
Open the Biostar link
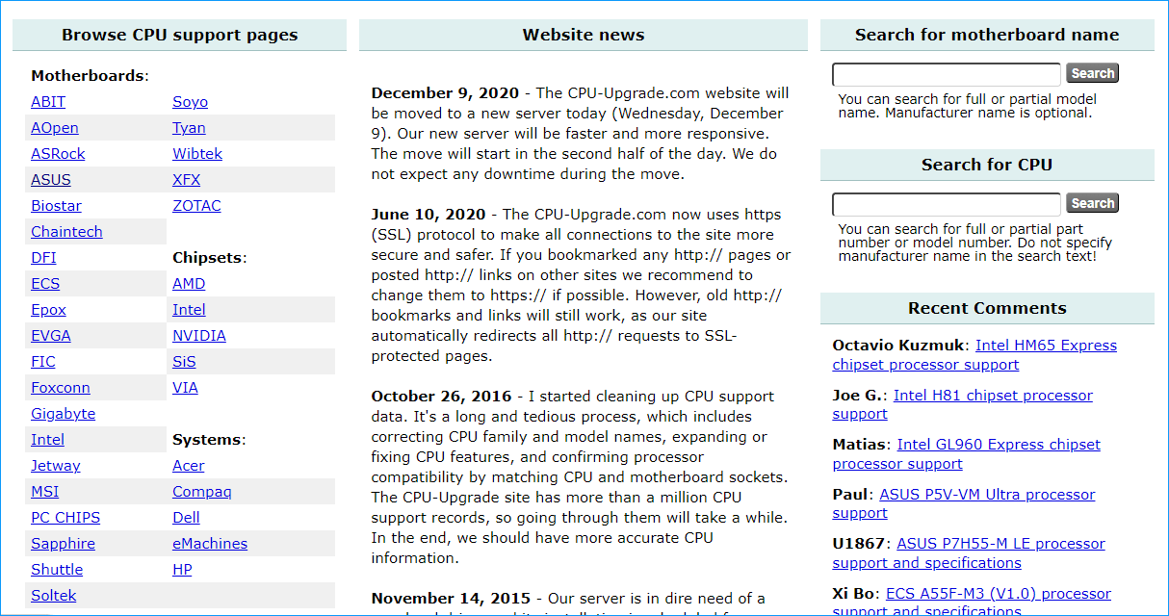pyautogui.click(x=56, y=206)
